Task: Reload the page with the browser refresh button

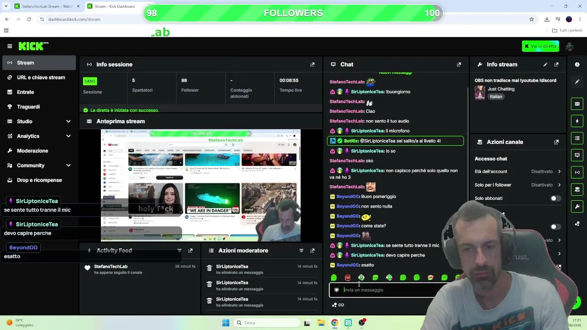Action: tap(29, 19)
